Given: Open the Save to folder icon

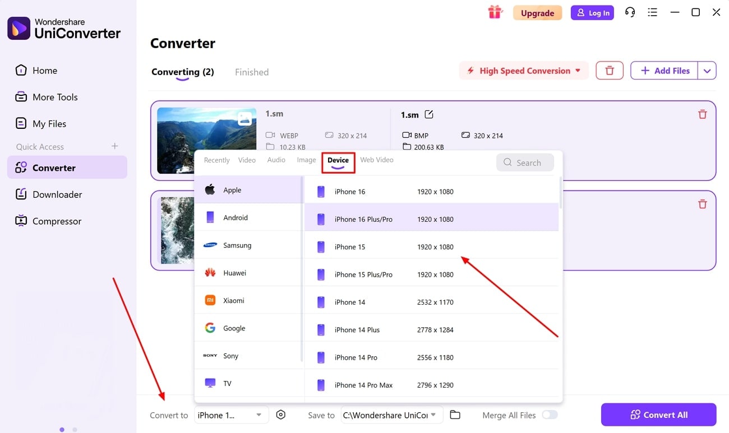Looking at the screenshot, I should tap(455, 415).
